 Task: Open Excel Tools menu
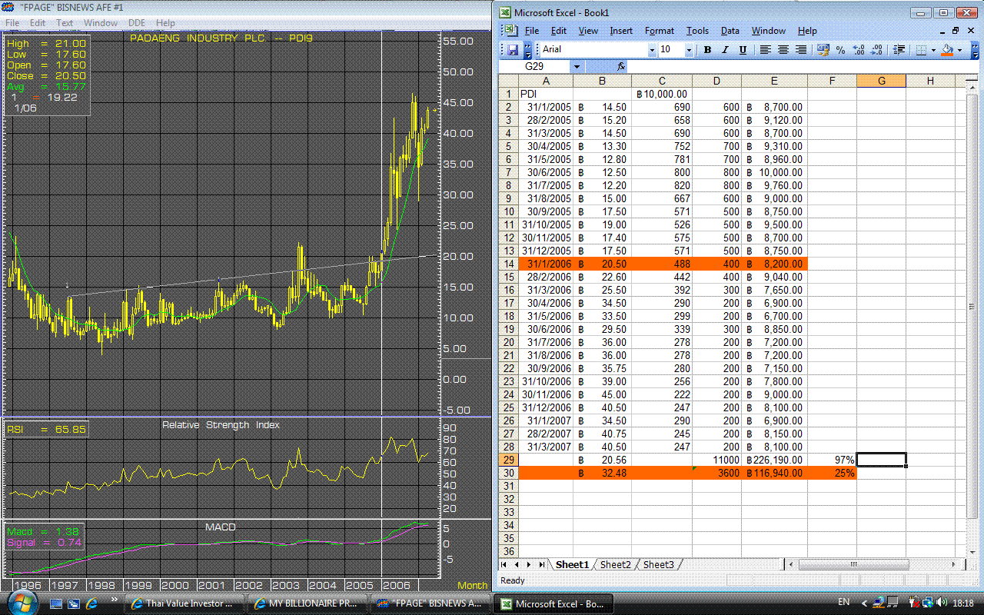[697, 31]
